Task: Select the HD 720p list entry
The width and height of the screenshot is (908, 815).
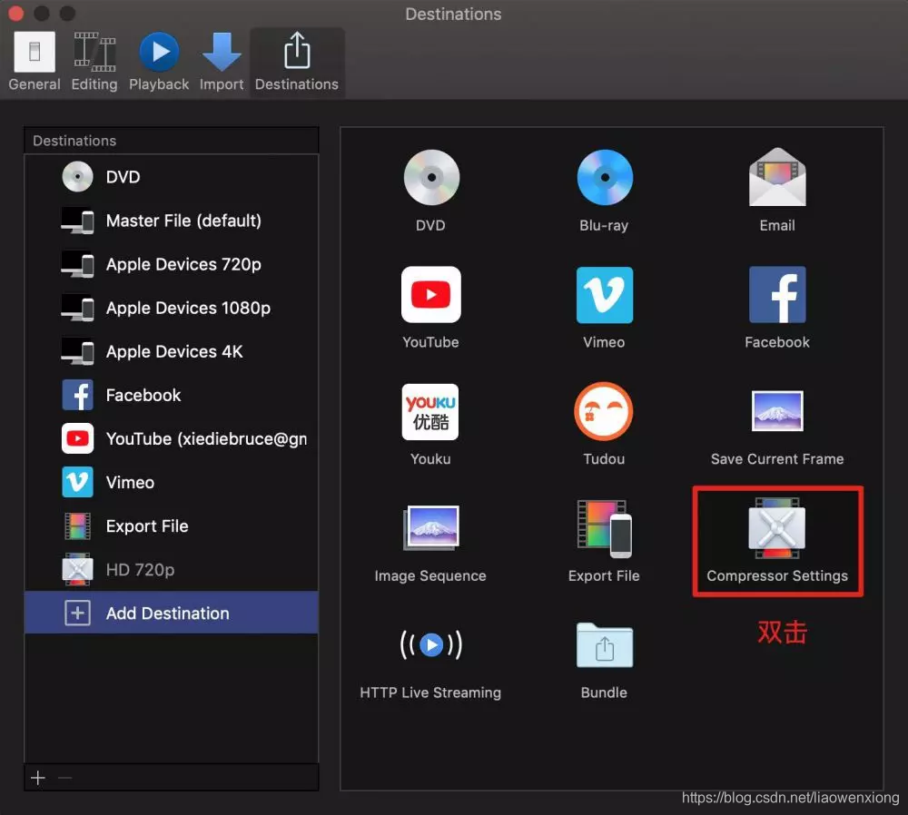Action: [172, 570]
